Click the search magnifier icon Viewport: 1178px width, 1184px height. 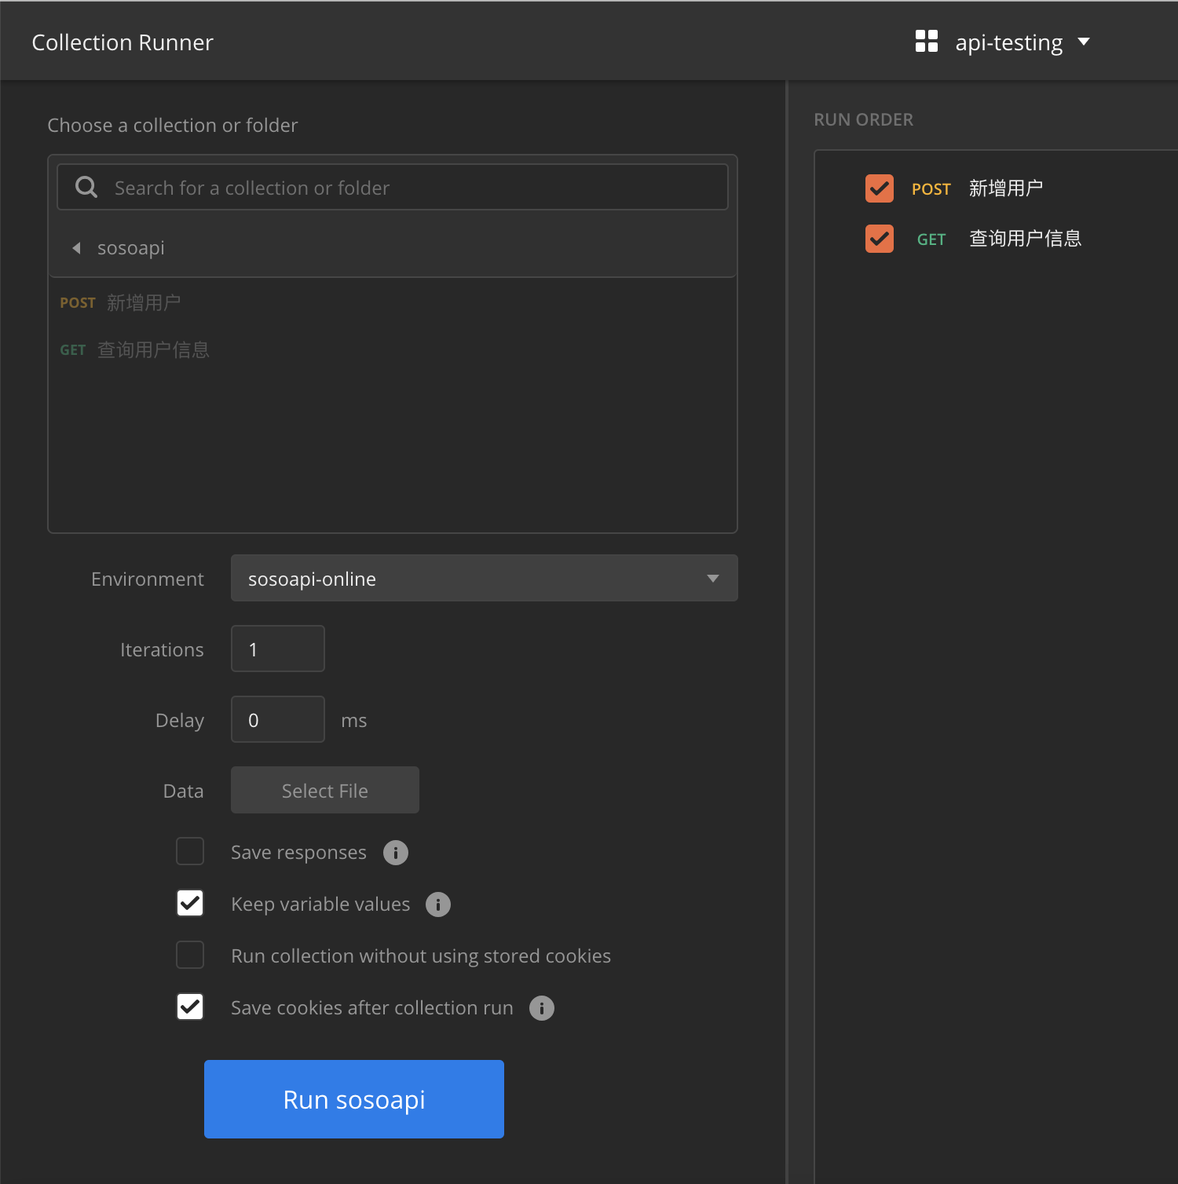tap(86, 187)
